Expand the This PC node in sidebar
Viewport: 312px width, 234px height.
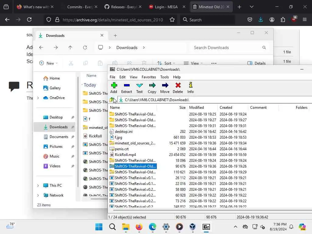(x=38, y=186)
